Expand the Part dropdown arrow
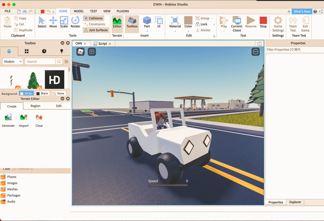Viewport: 324px width, 221px height. coord(147,31)
